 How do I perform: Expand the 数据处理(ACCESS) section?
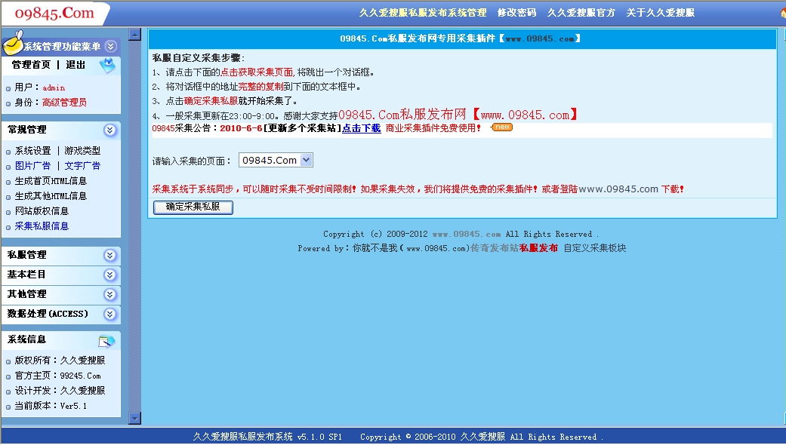110,315
